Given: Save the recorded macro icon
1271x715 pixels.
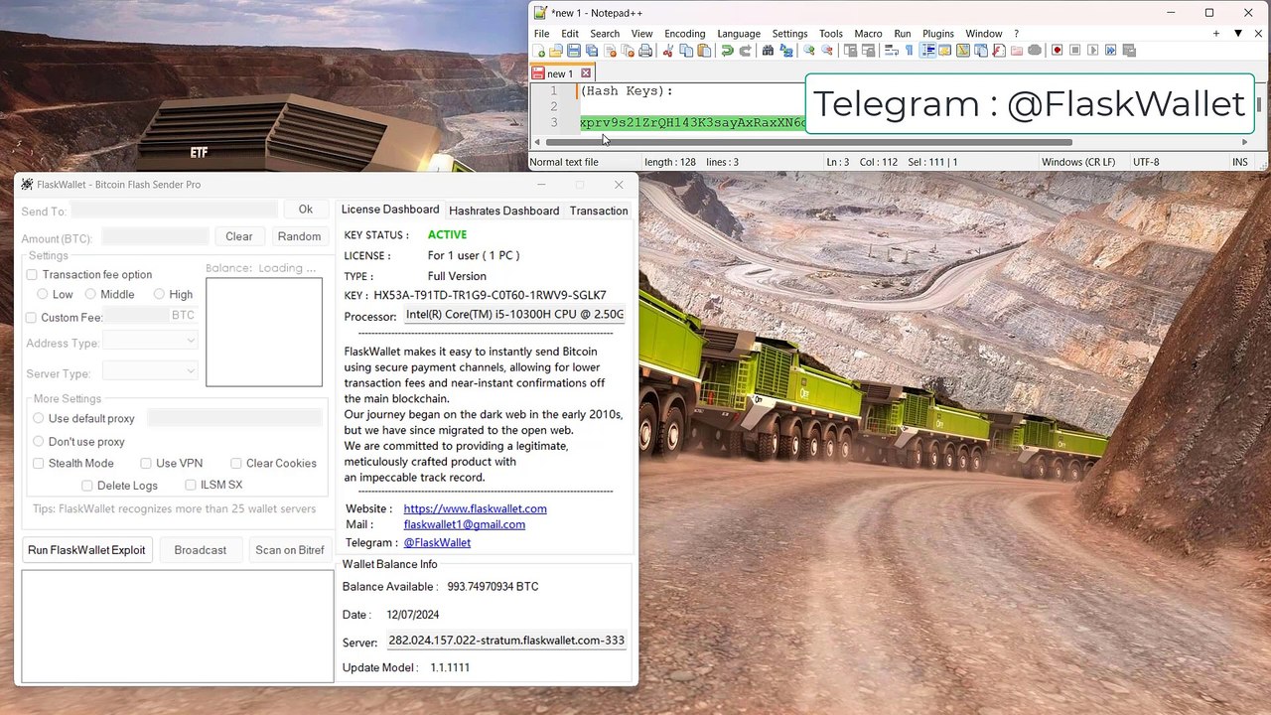Looking at the screenshot, I should [1129, 51].
